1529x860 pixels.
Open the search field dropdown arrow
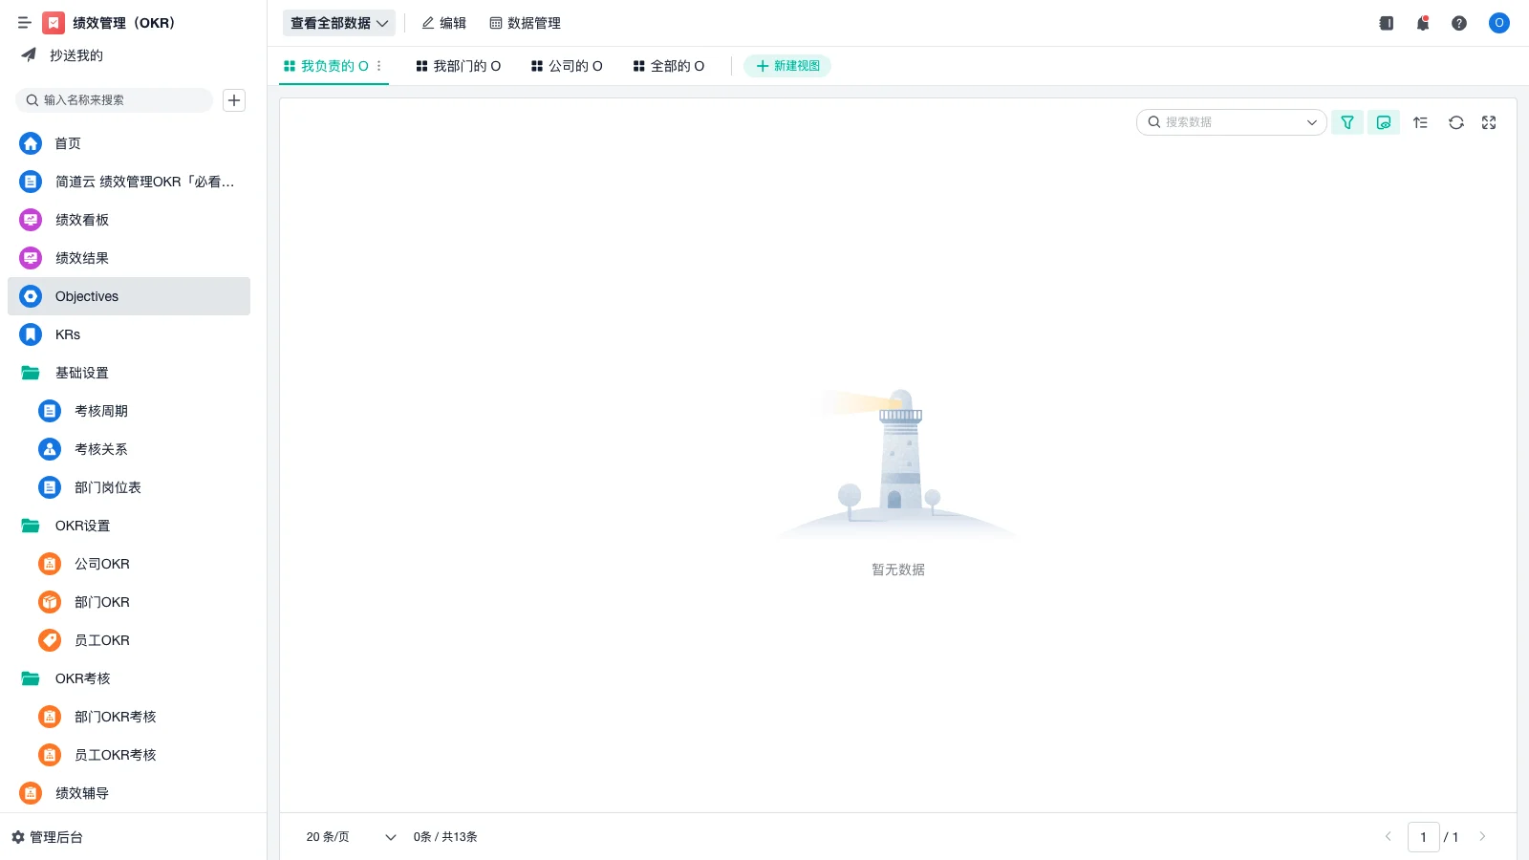pos(1312,122)
